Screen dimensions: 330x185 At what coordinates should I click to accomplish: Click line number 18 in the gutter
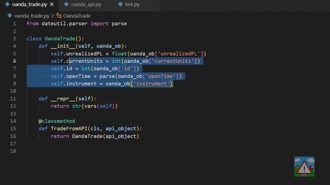[x=13, y=151]
